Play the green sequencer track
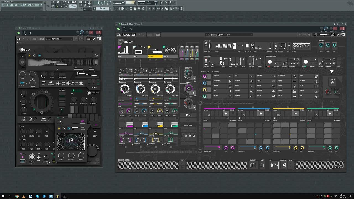Screen dimensions: 354x199 [x=330, y=114]
